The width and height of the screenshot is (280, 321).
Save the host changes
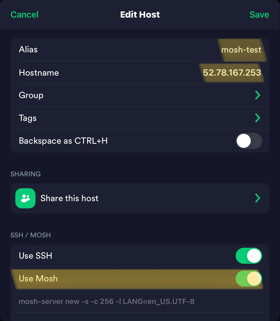point(259,15)
